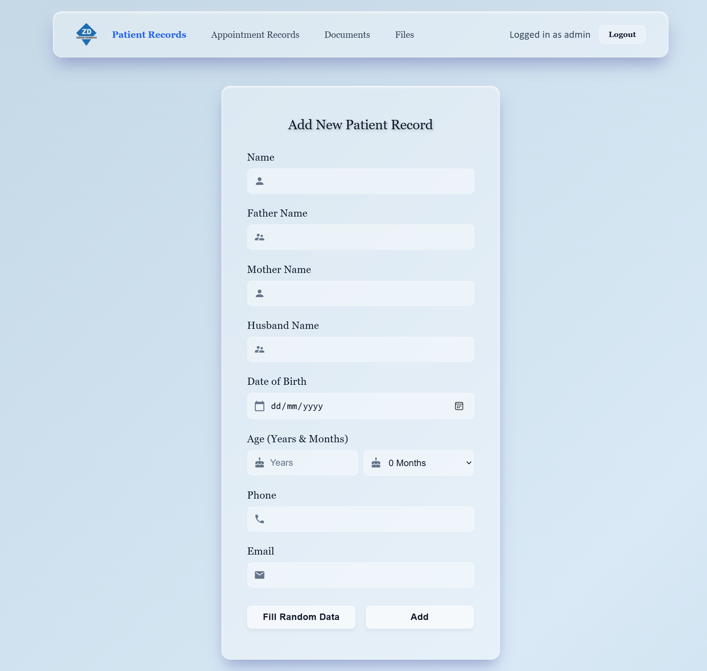Click the calendar icon left of dd/mm/yyyy
The height and width of the screenshot is (671, 707).
click(x=260, y=406)
